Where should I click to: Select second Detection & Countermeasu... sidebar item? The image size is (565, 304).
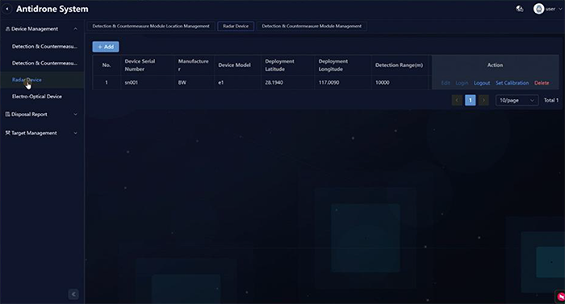tap(44, 63)
